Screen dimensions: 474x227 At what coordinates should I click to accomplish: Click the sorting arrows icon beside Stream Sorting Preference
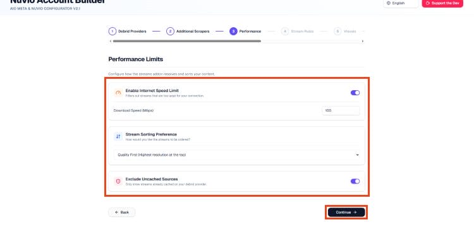118,137
